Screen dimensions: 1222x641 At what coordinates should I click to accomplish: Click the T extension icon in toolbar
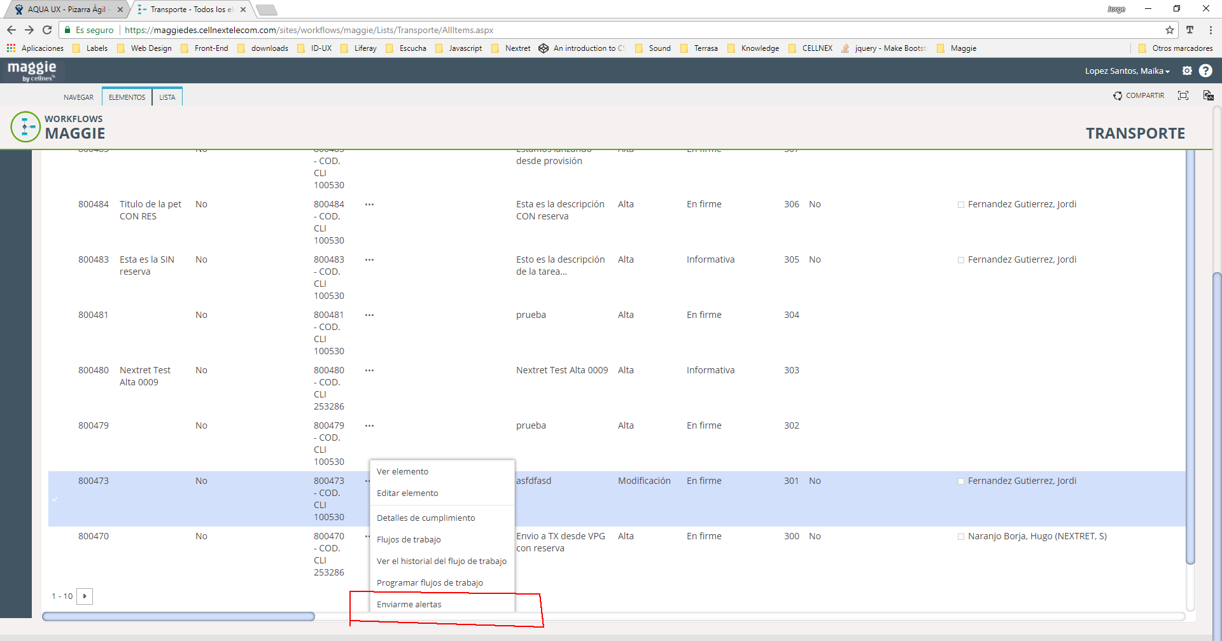(x=1190, y=30)
